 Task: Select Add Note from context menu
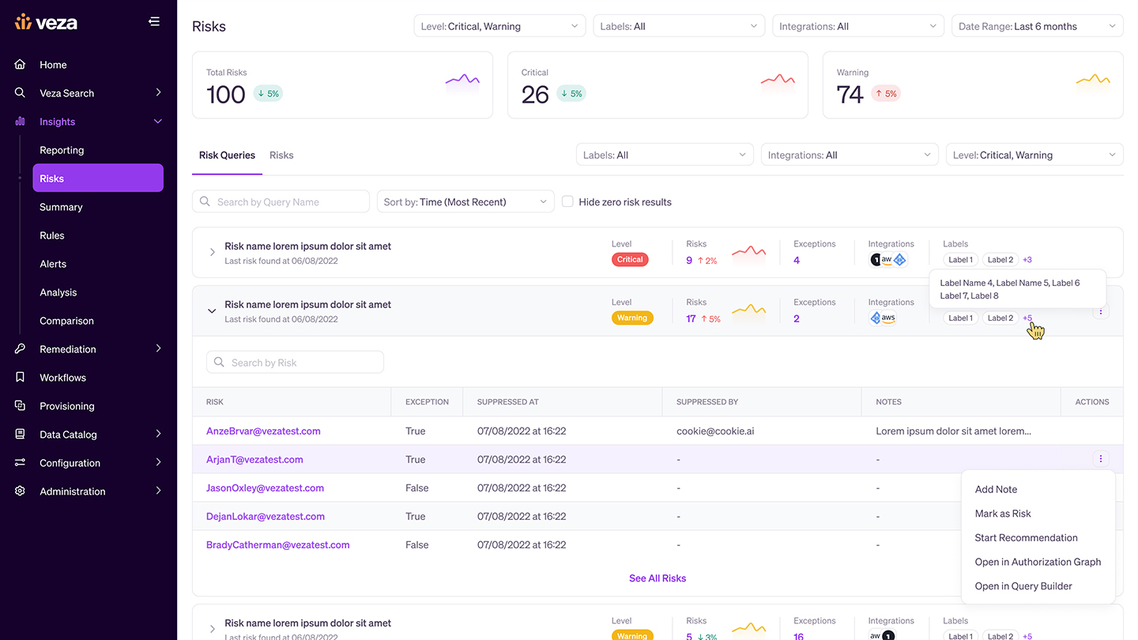[x=996, y=490]
